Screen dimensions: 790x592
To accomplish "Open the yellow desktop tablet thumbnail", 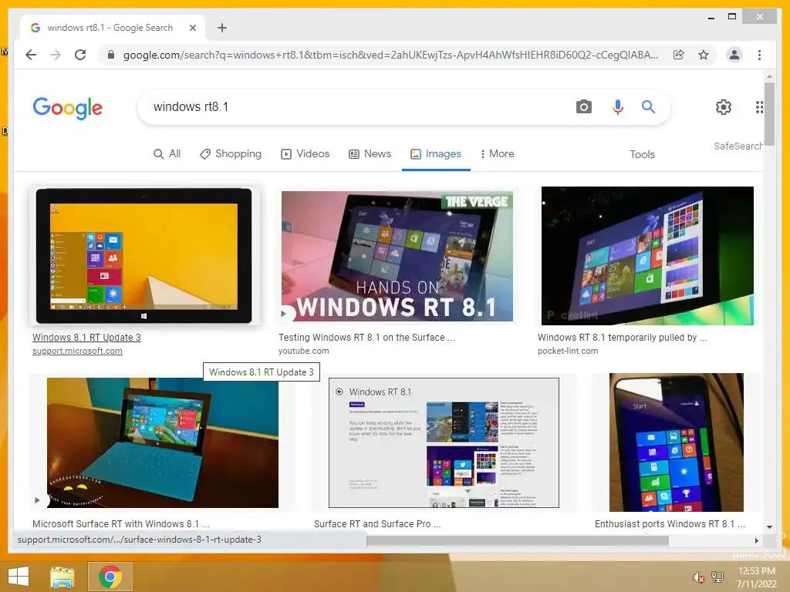I will point(144,256).
